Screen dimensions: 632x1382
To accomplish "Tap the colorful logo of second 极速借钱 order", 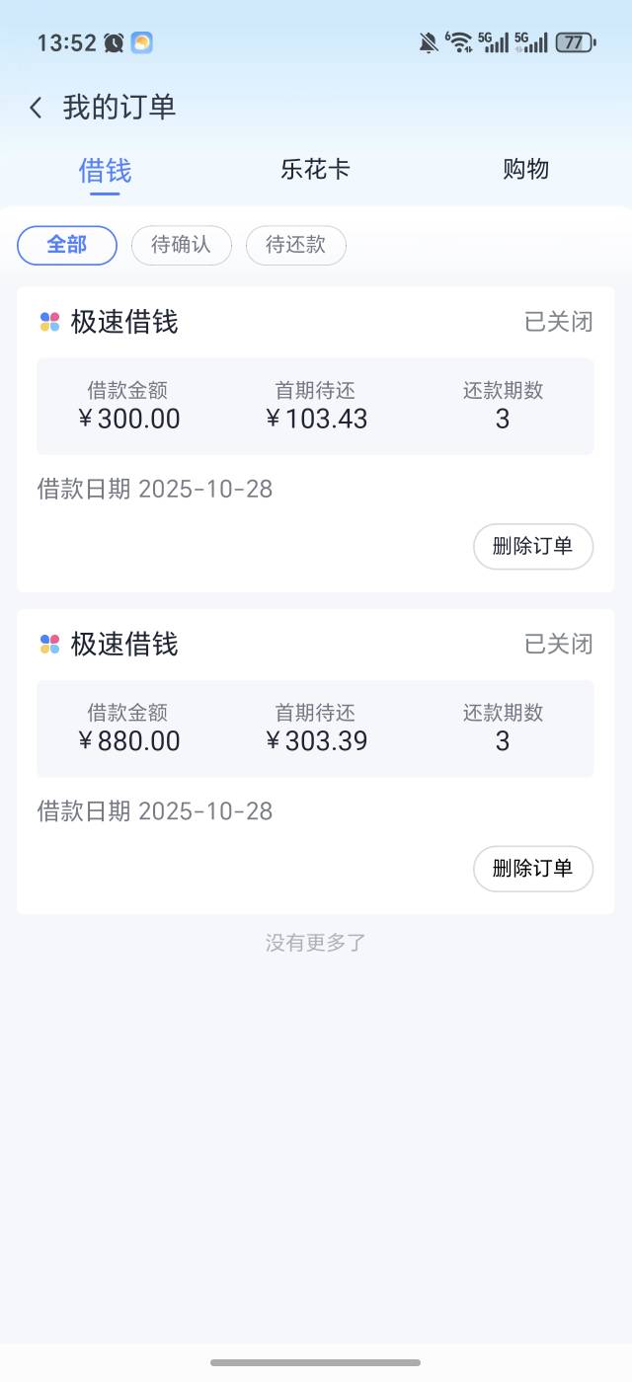I will coord(49,645).
